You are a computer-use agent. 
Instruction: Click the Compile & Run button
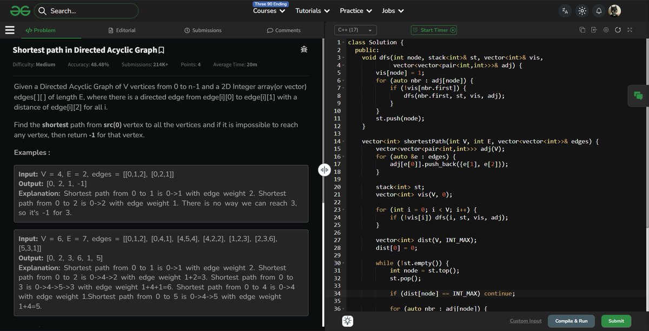tap(572, 321)
